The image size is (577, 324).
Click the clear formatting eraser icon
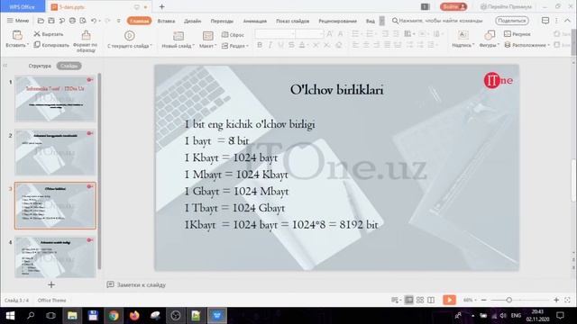[339, 45]
